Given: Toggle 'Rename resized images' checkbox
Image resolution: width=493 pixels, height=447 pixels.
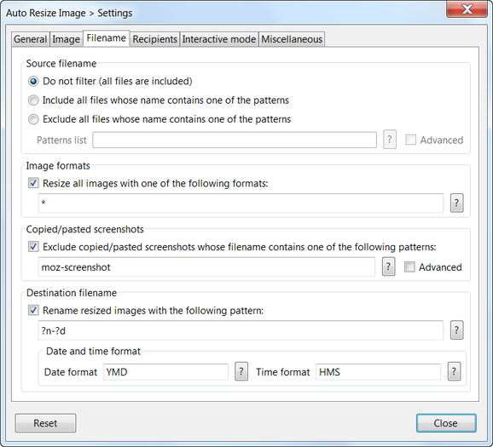Looking at the screenshot, I should tap(33, 311).
